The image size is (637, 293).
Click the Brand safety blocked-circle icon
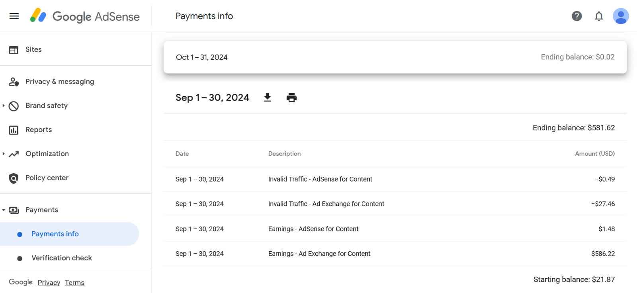(x=14, y=106)
